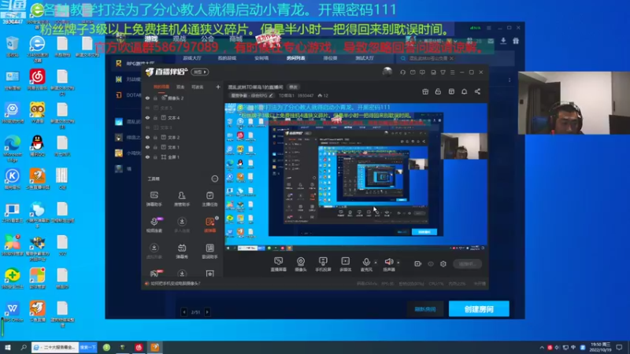Open the 游戏大厅 sub-tab
Screen dimensions: 630x354
[192, 58]
